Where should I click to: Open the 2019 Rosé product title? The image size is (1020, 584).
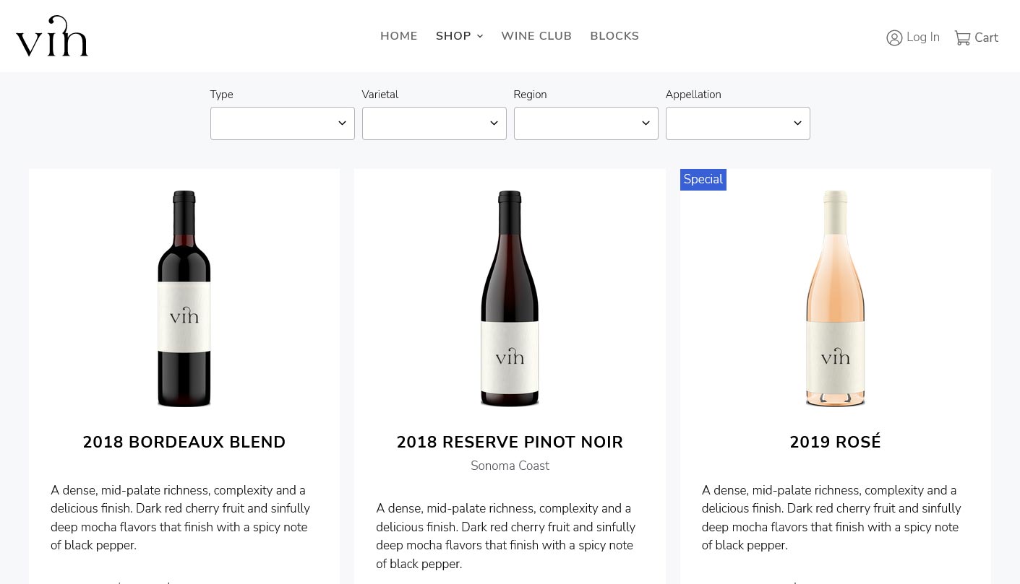tap(835, 443)
